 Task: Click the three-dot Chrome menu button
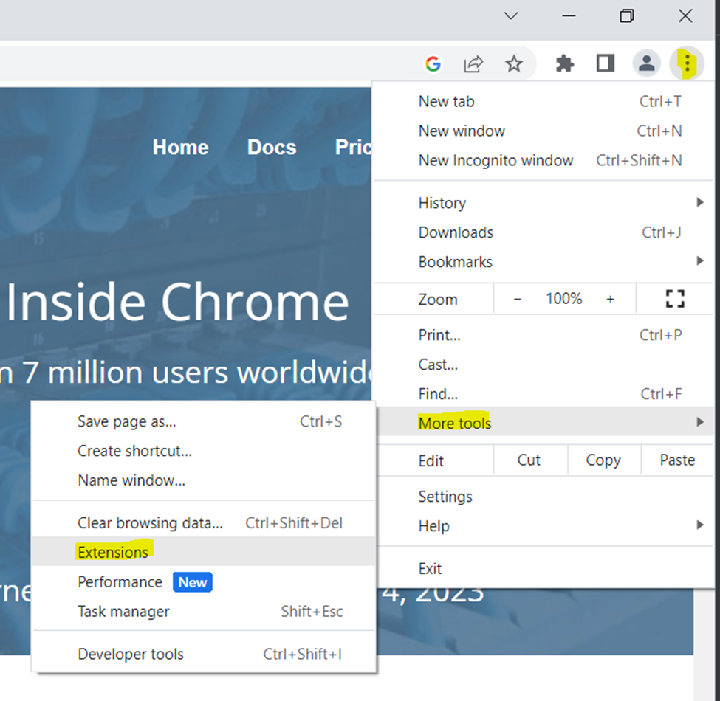click(x=687, y=63)
